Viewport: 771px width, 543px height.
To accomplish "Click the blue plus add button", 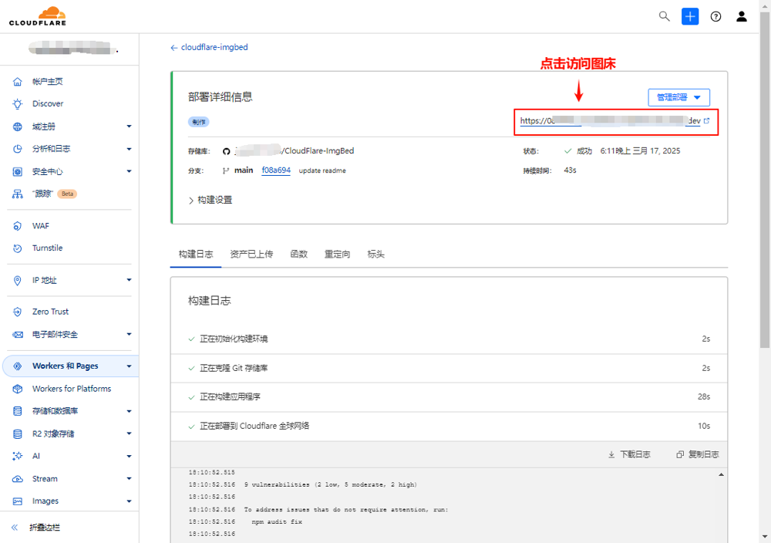I will (x=690, y=16).
